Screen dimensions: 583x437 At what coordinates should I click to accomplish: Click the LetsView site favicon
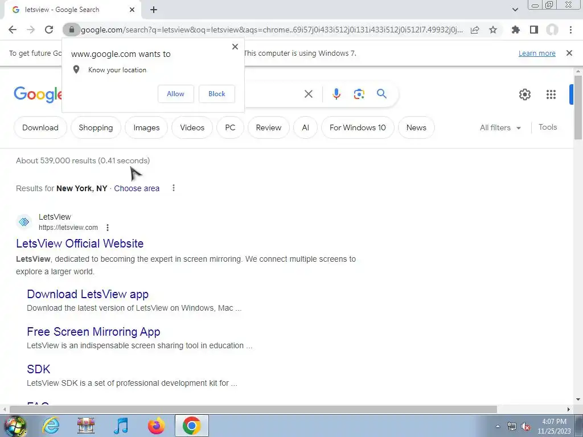24,222
